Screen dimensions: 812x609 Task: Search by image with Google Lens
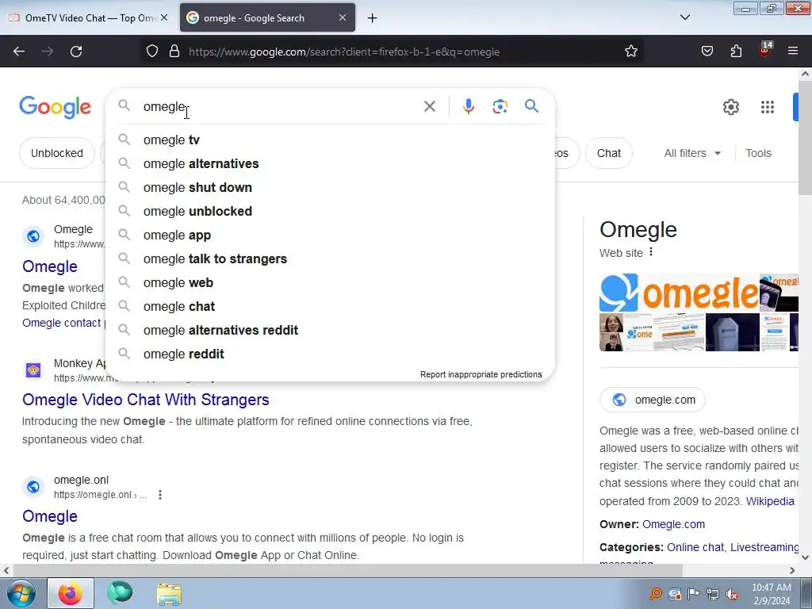pyautogui.click(x=500, y=106)
